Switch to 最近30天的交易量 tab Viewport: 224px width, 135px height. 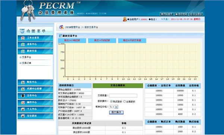(x=132, y=40)
